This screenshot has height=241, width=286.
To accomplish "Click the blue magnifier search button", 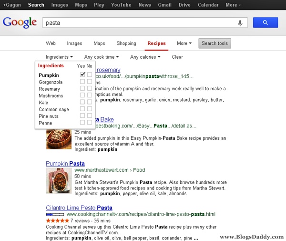I will pos(266,22).
